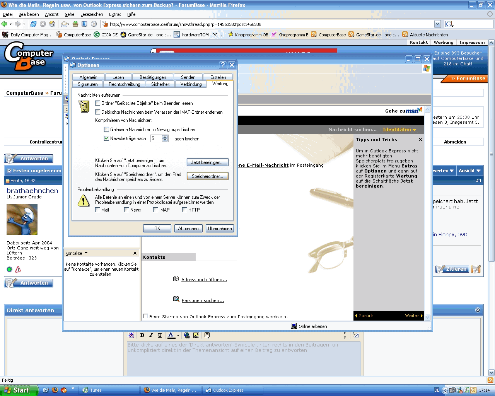The width and height of the screenshot is (495, 396).
Task: Switch to the Lesen tab in Optionen
Action: (118, 77)
